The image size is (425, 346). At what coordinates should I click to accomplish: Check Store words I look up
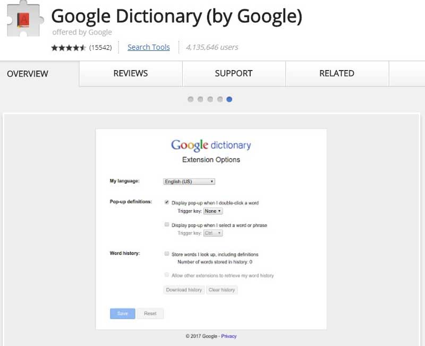click(167, 254)
